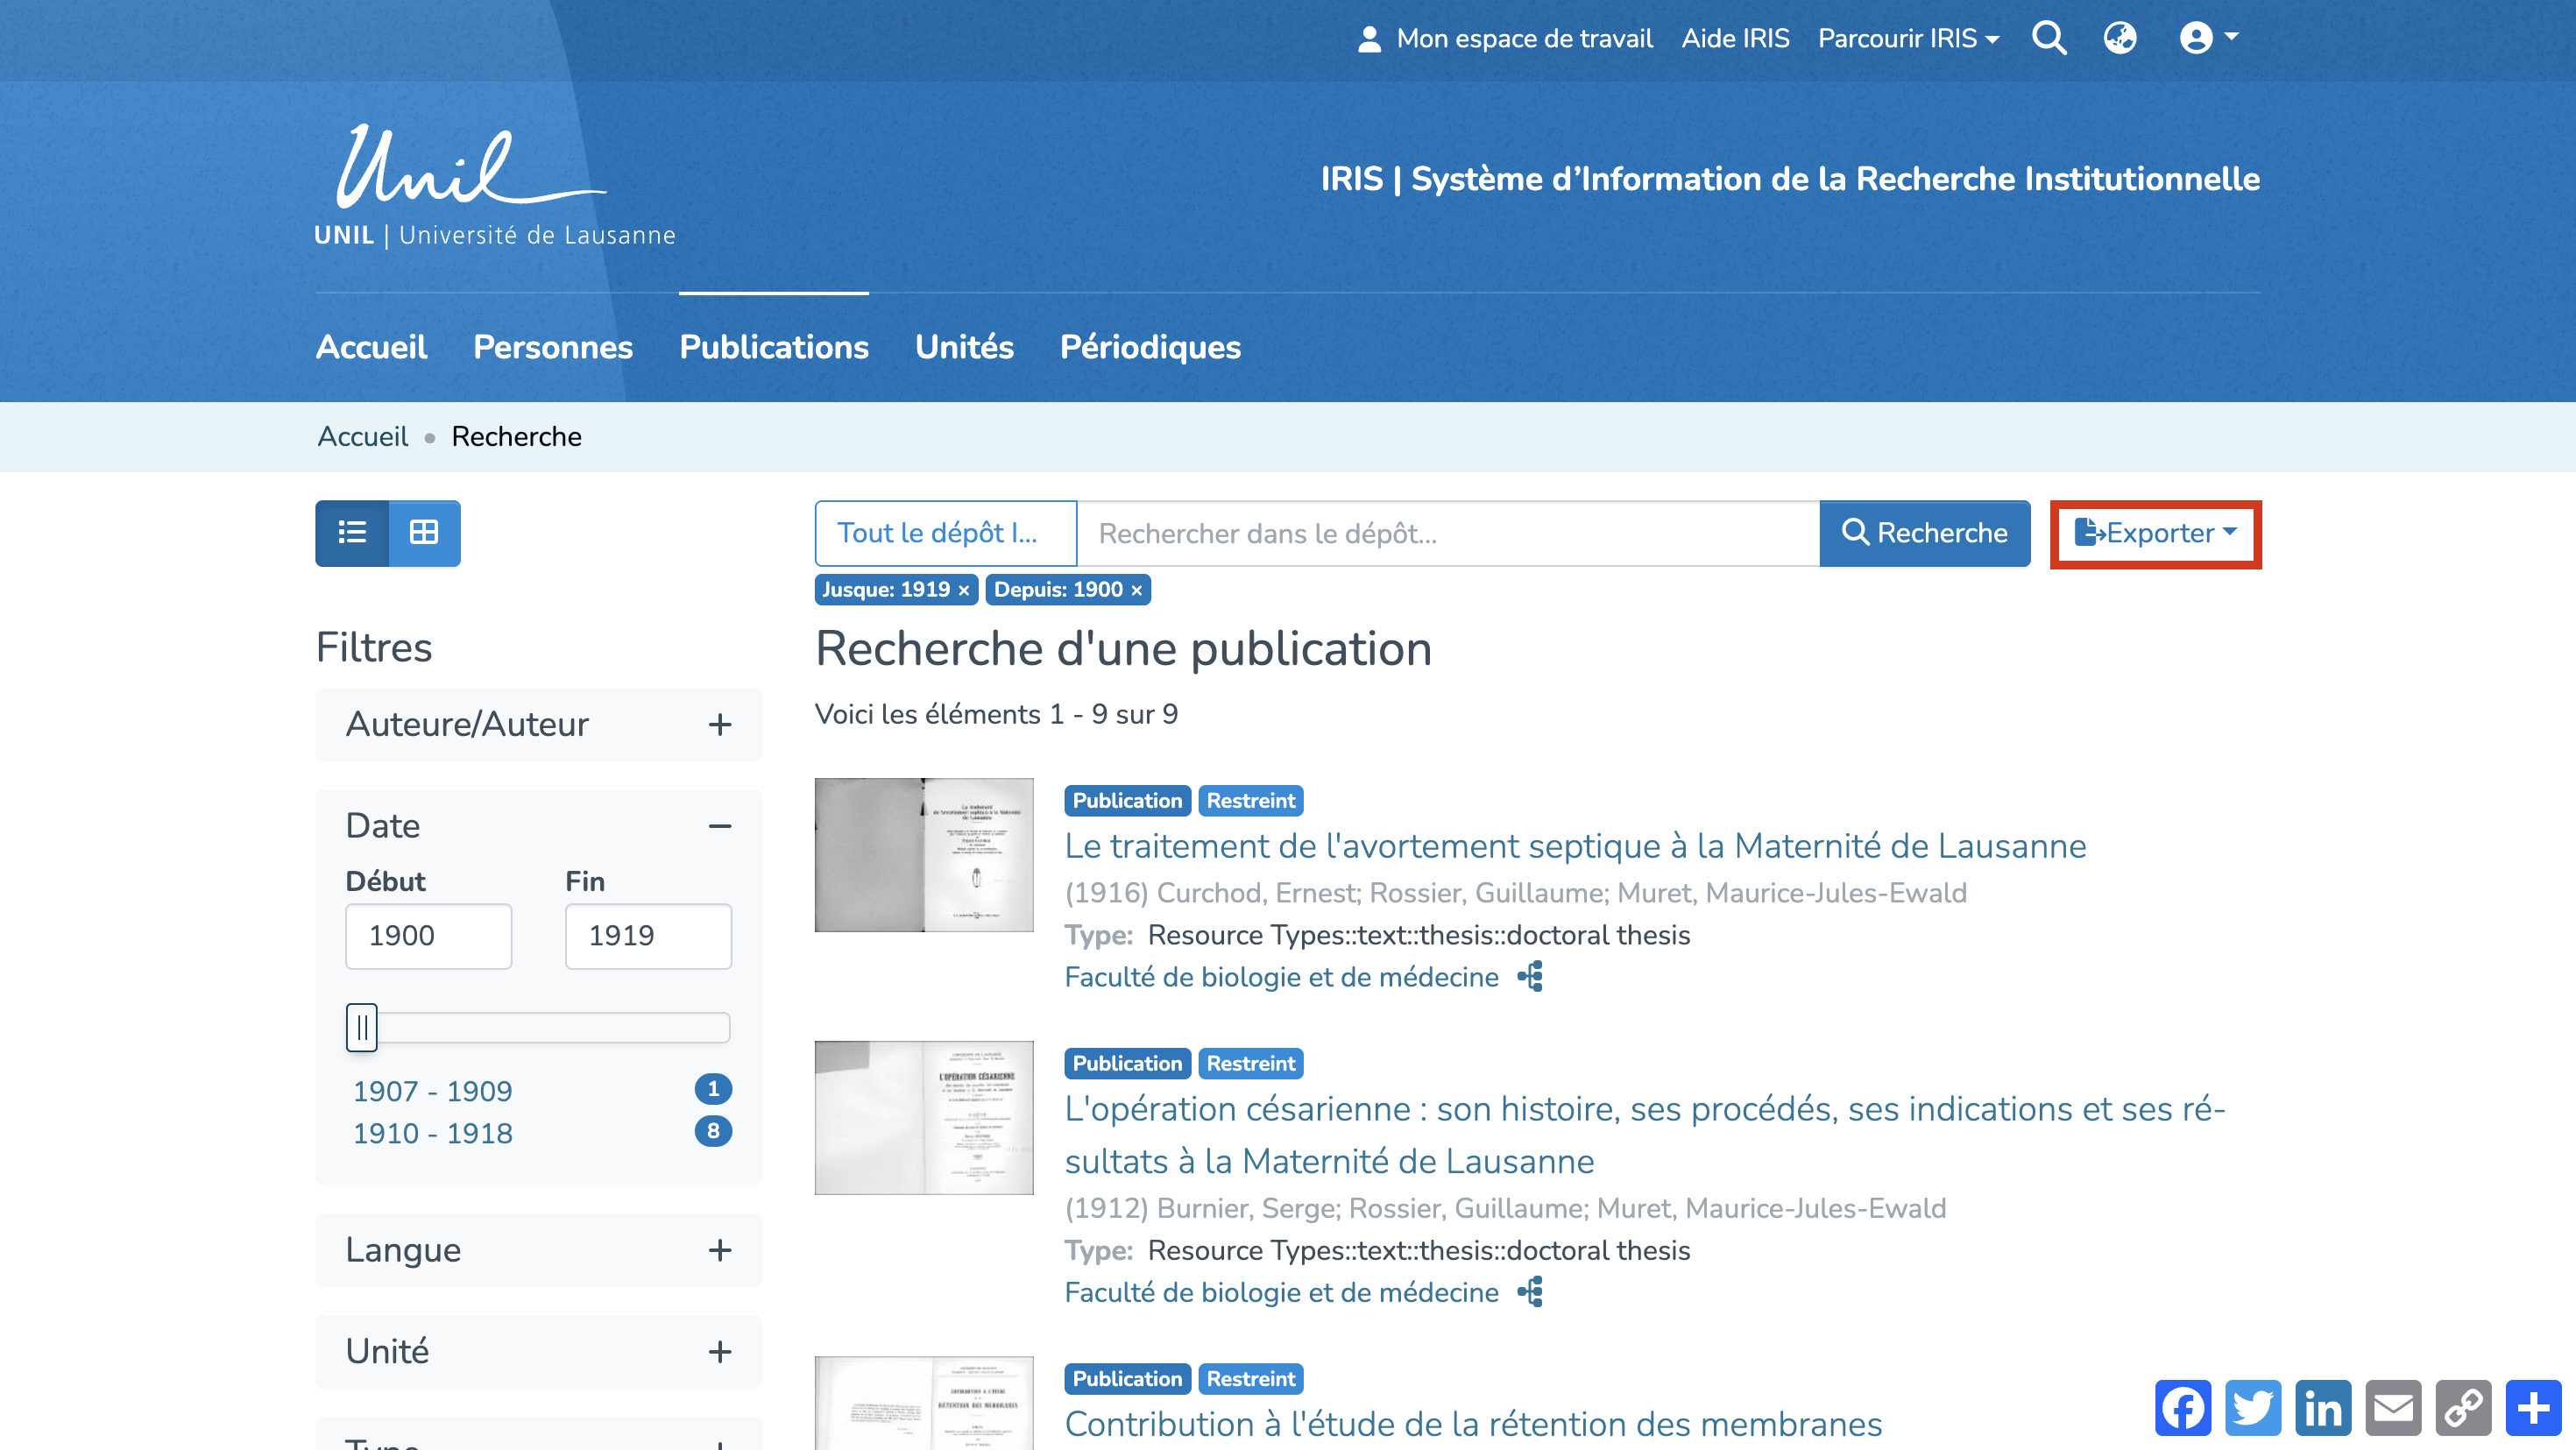2576x1450 pixels.
Task: Remove the Jusque: 1919 filter tag
Action: [x=964, y=590]
